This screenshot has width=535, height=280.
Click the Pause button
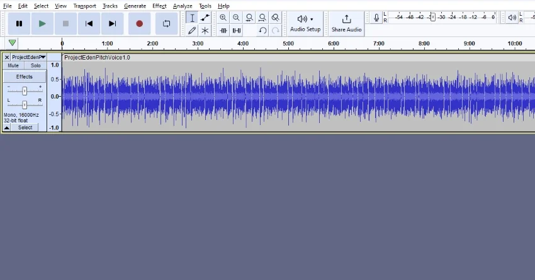coord(19,23)
